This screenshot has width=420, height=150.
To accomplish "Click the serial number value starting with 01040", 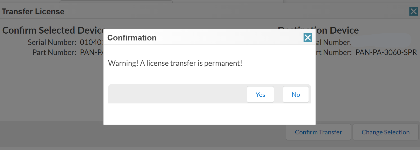I will [91, 42].
